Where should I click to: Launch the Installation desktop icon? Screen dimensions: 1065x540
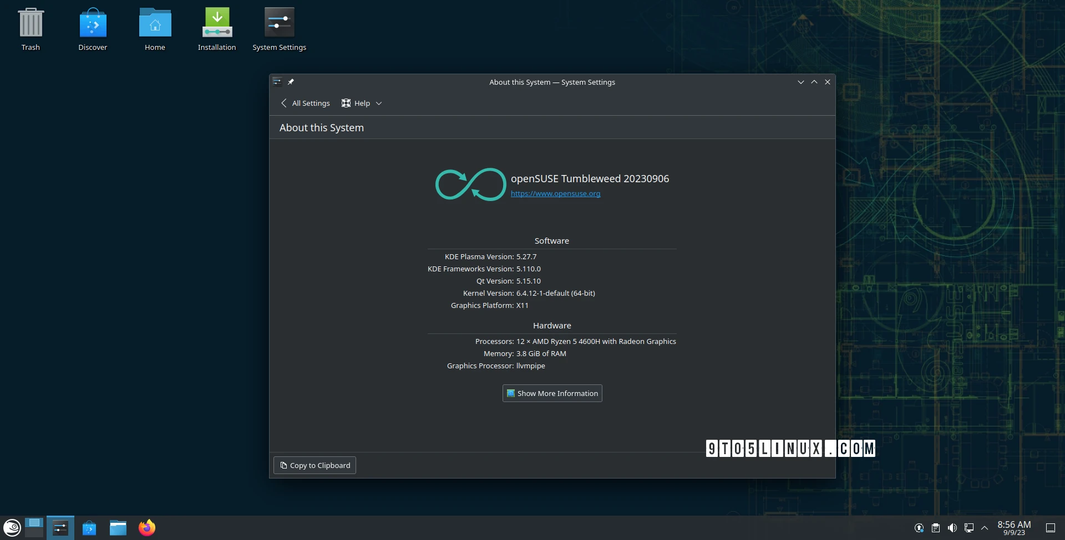click(217, 29)
